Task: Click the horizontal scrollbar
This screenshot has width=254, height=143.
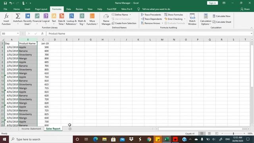Action: 200,129
